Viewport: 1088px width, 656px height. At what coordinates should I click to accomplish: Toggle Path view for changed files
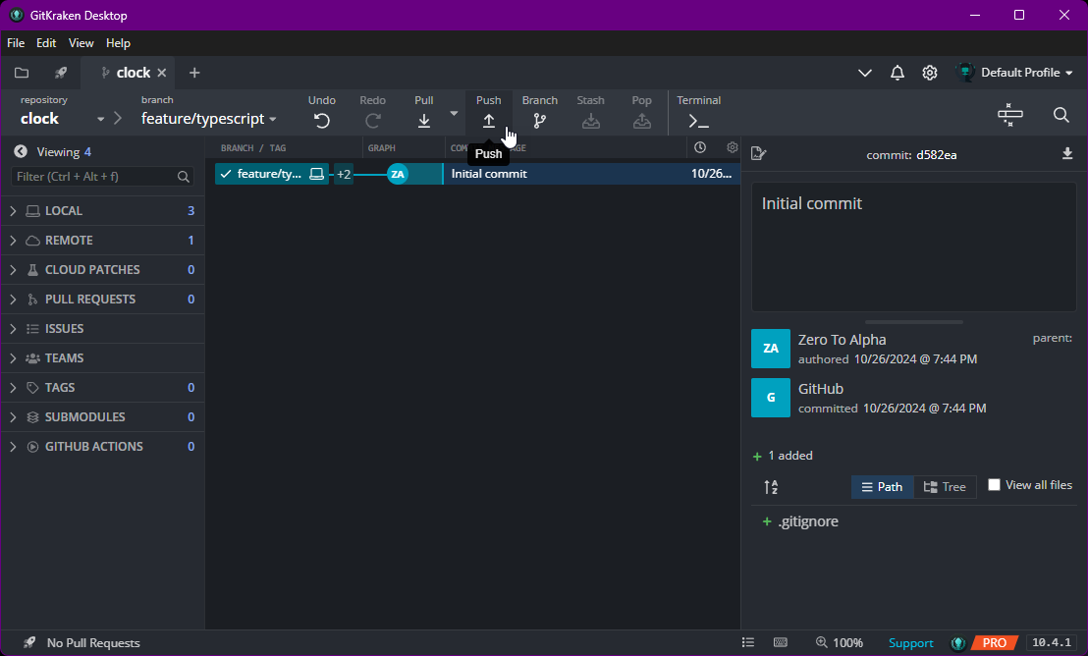click(x=882, y=486)
